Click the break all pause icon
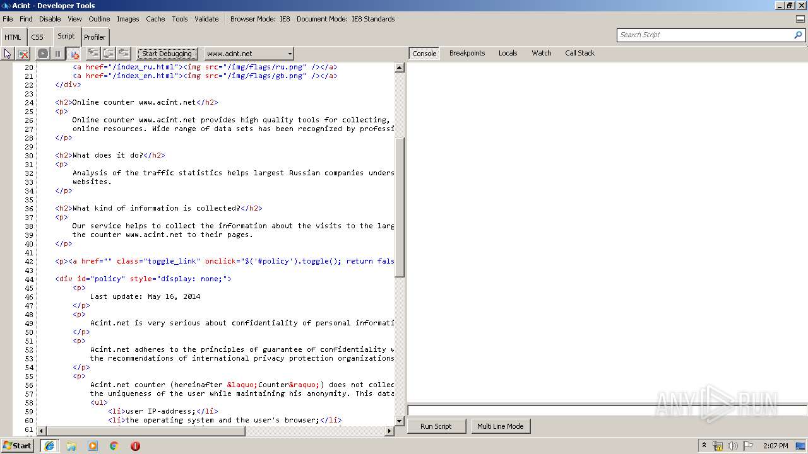 (x=57, y=54)
